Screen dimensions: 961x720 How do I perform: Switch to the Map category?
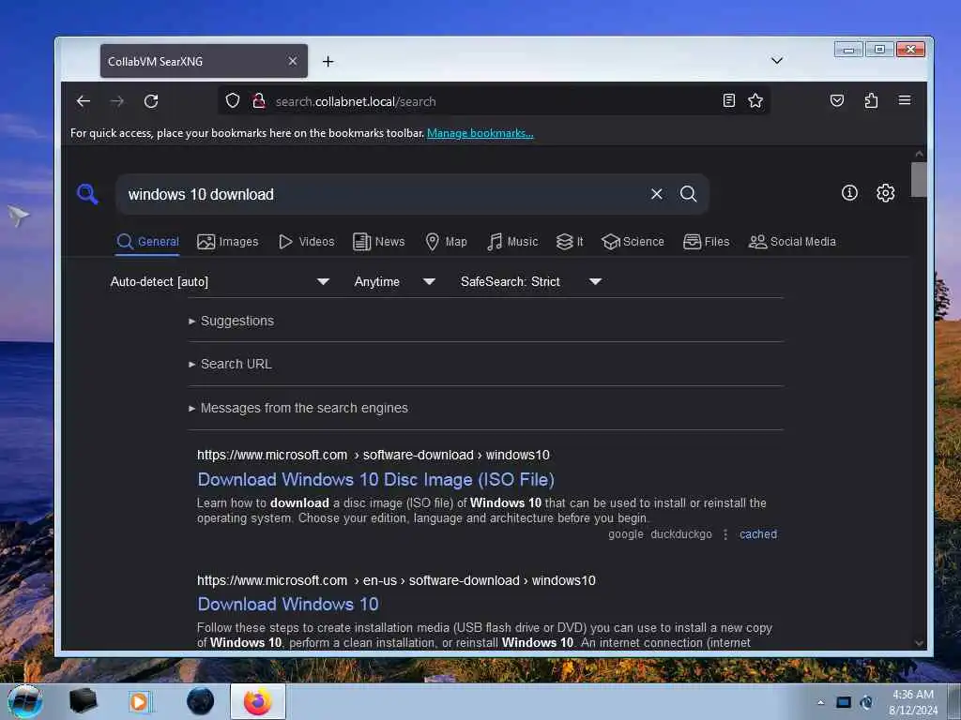point(446,242)
